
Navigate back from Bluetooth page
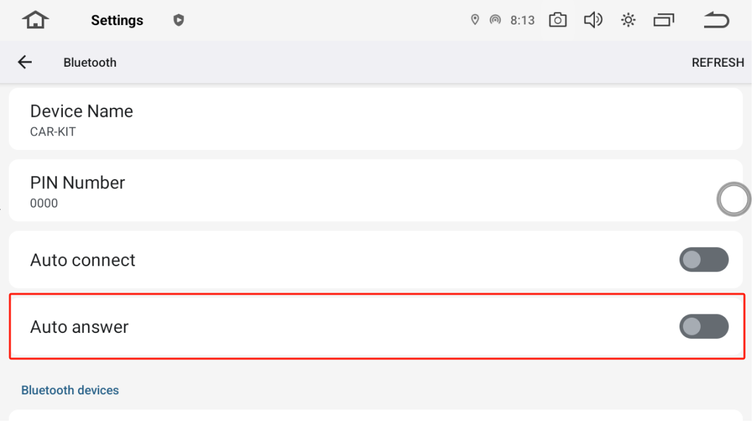pos(24,62)
